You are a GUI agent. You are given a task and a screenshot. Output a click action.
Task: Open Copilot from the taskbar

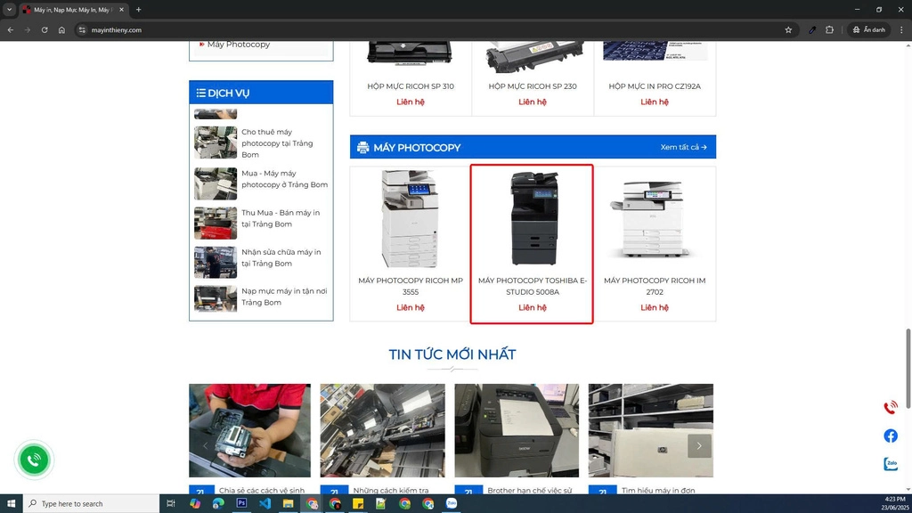tap(195, 504)
